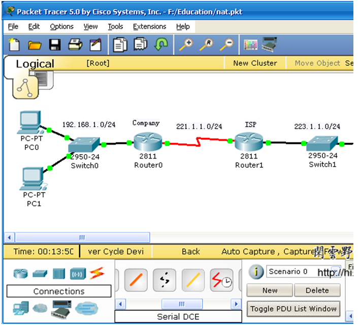The height and width of the screenshot is (327, 360).
Task: Open the Options menu
Action: (x=61, y=26)
